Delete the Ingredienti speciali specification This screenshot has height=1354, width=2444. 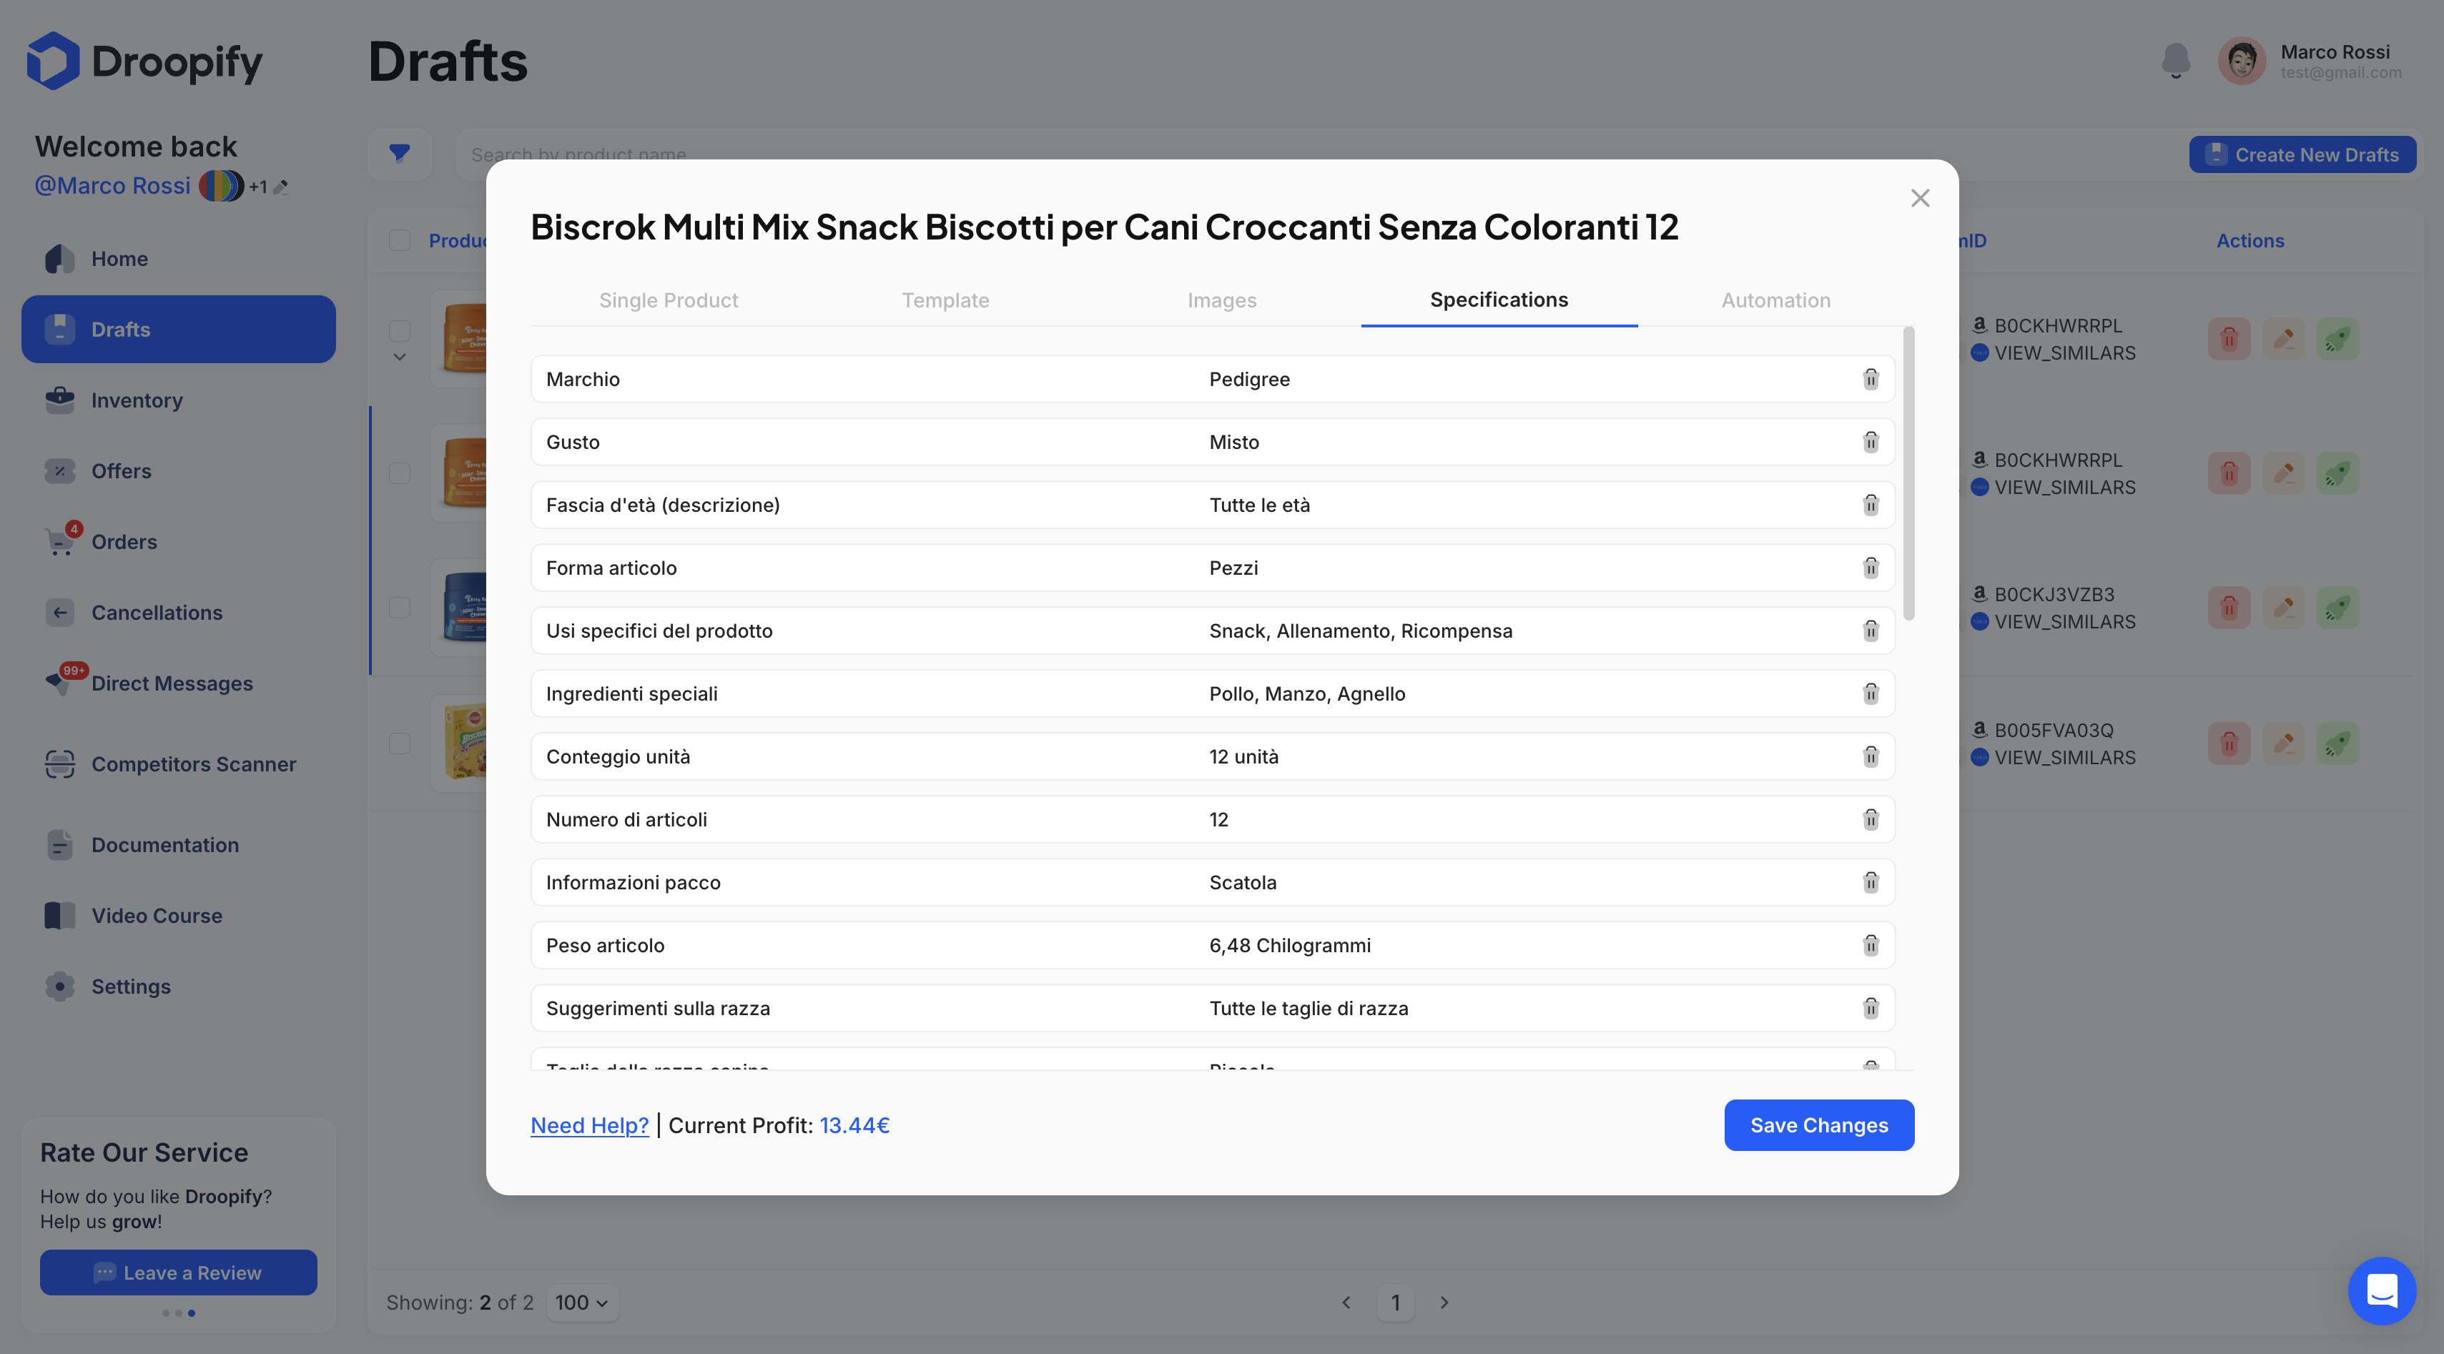point(1870,693)
